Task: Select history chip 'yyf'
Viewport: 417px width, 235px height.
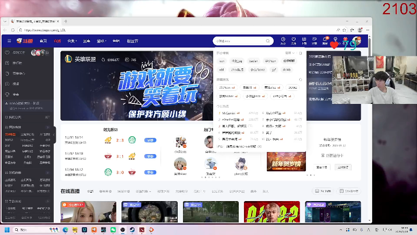Action: pyautogui.click(x=274, y=69)
